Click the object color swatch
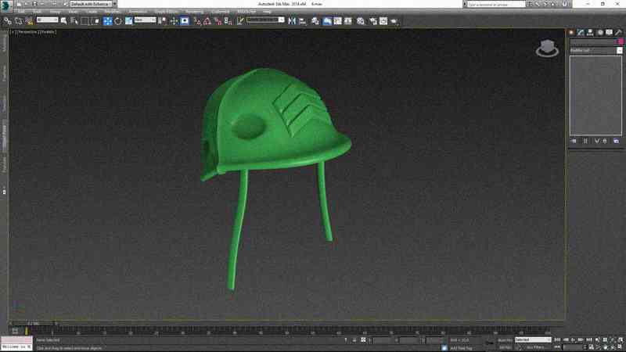The height and width of the screenshot is (352, 626). click(x=621, y=41)
